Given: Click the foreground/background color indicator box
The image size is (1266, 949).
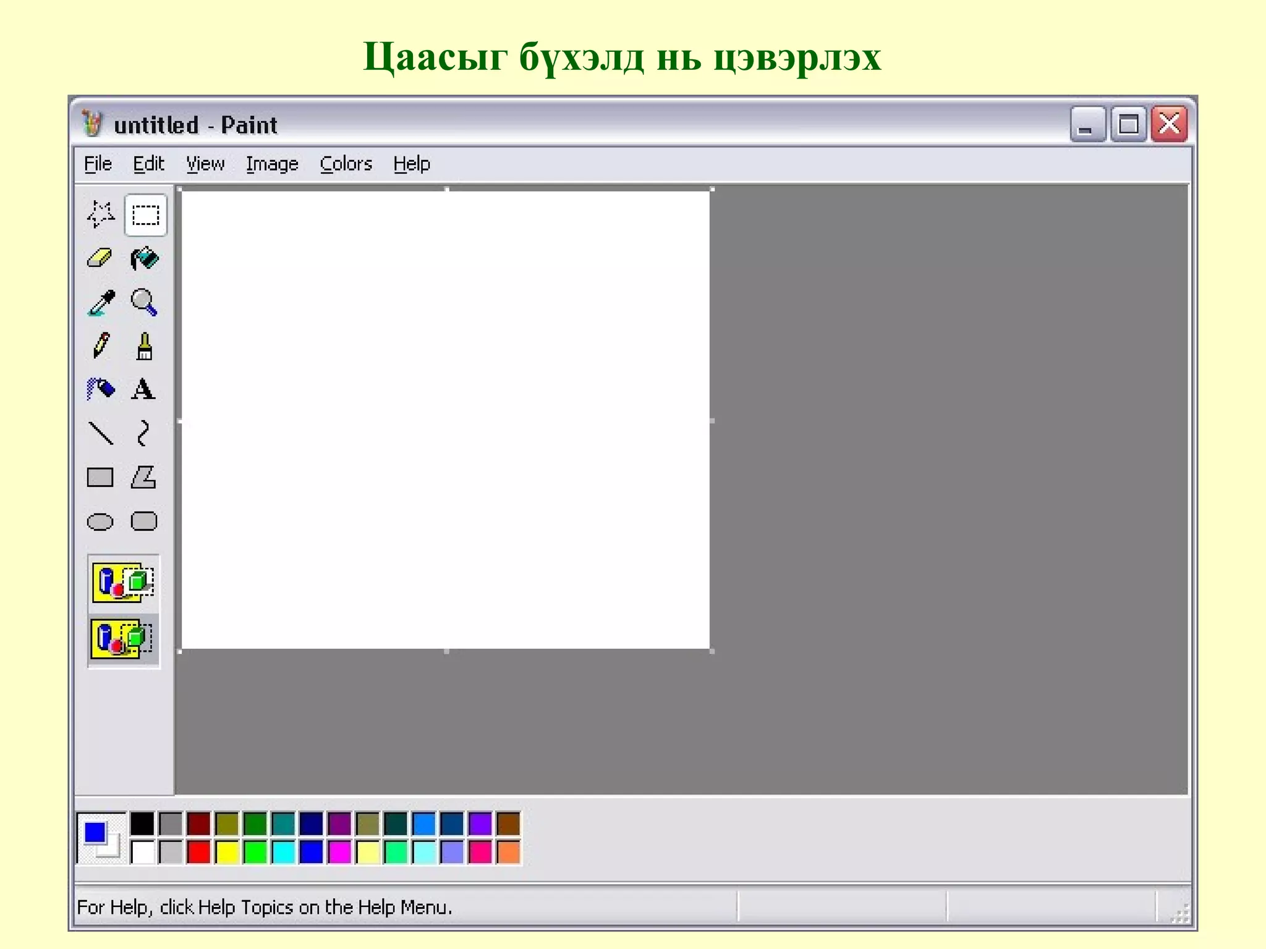Looking at the screenshot, I should point(102,838).
